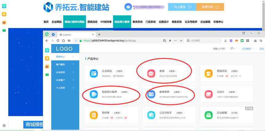Click the 点此搜索 search field
Viewport: 265px width, 131px height.
tap(204, 40)
